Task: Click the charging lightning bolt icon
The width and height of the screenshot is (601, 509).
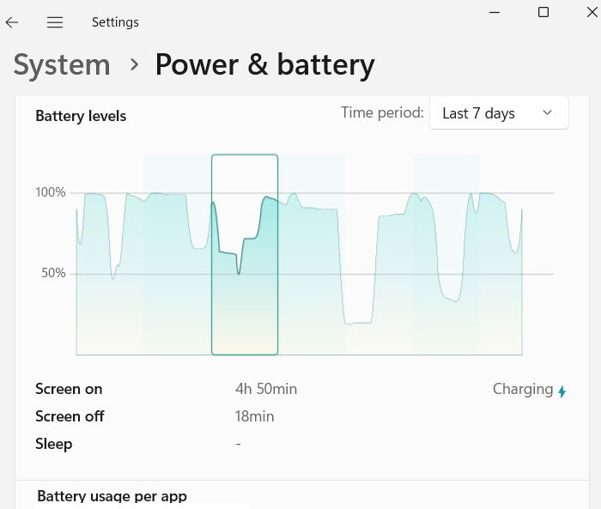Action: (x=562, y=391)
